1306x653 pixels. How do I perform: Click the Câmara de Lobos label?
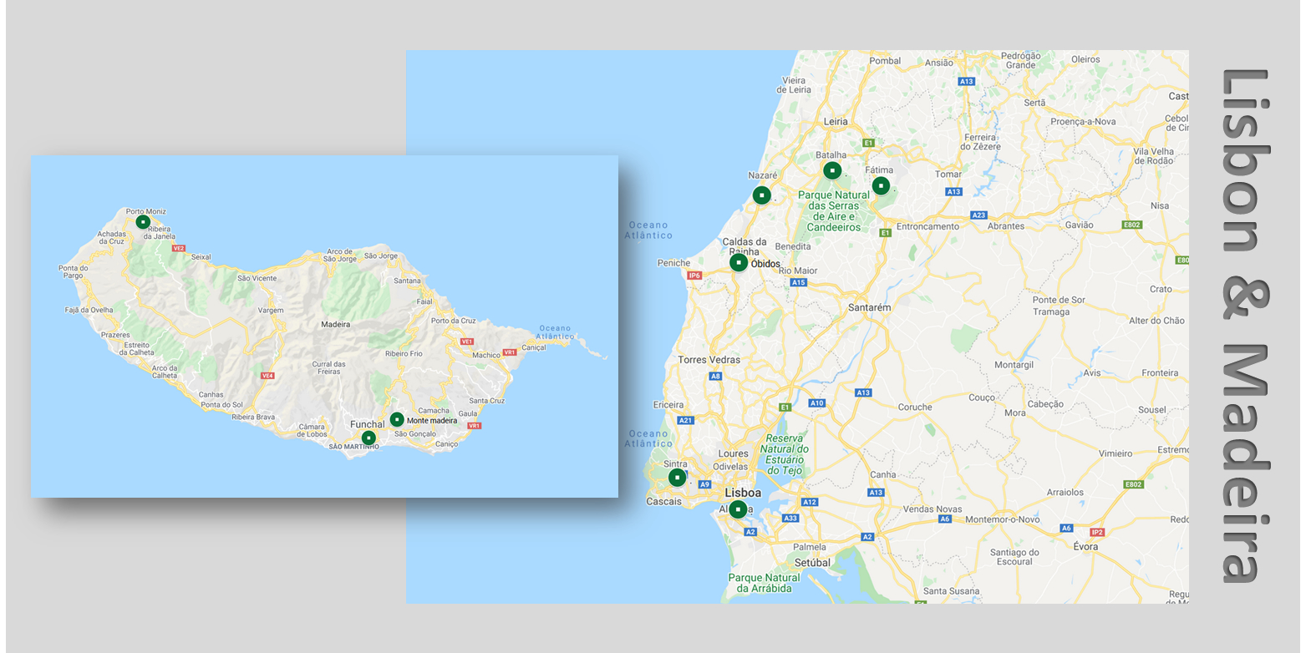[x=313, y=431]
